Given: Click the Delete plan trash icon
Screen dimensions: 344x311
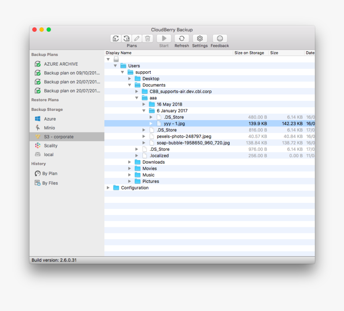Looking at the screenshot, I should tap(148, 38).
